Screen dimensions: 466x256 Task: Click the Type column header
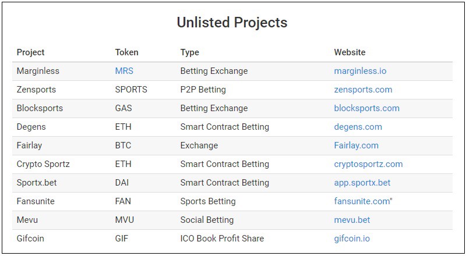point(190,52)
